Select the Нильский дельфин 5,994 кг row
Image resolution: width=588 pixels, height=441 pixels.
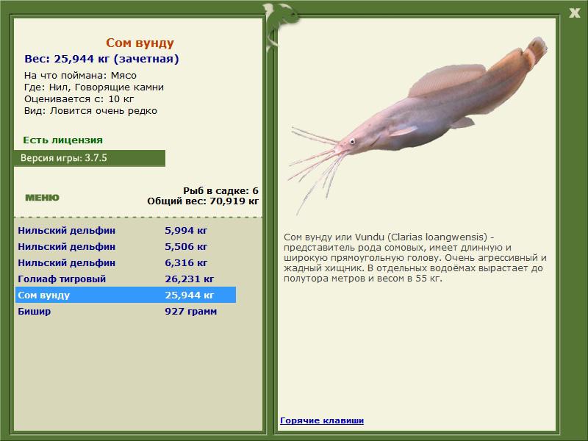click(126, 231)
